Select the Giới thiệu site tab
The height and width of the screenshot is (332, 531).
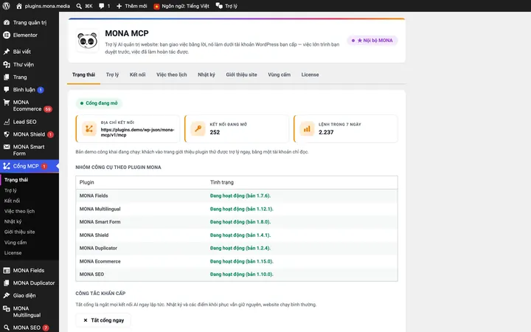[x=241, y=75]
